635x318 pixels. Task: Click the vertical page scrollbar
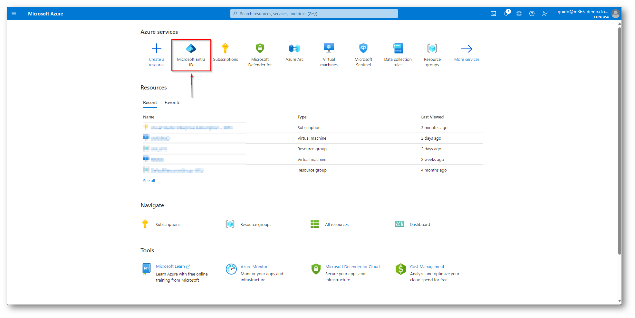click(x=619, y=142)
